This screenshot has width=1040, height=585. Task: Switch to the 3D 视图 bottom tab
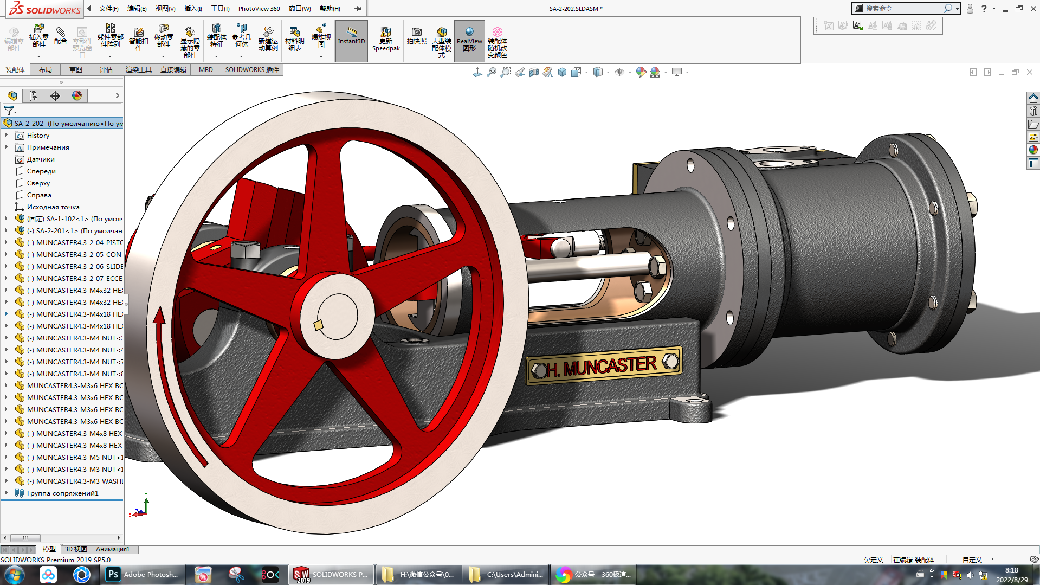point(76,549)
